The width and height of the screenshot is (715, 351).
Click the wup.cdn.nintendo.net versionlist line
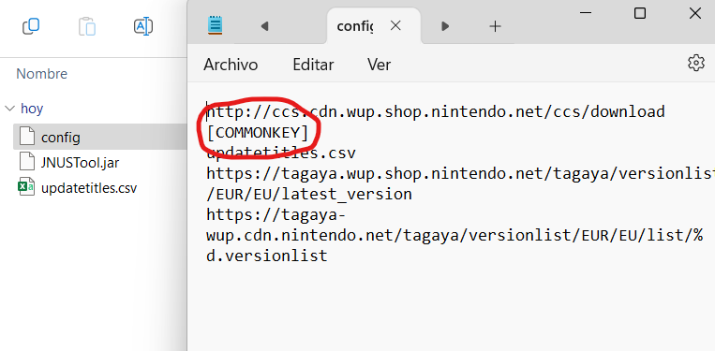coord(454,236)
